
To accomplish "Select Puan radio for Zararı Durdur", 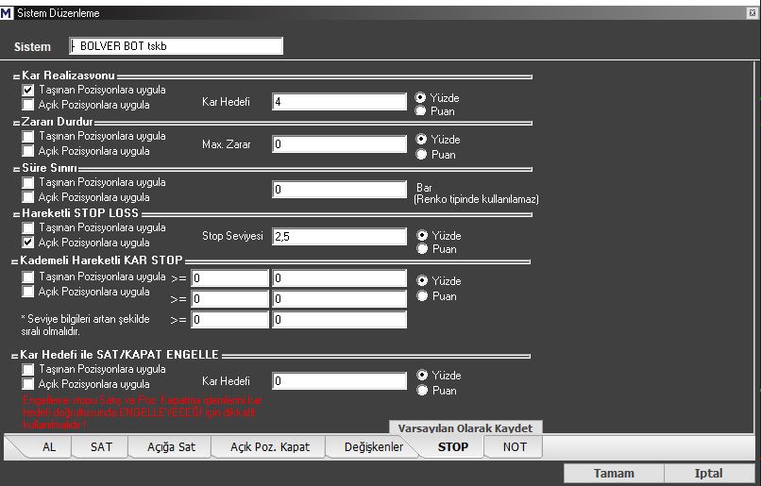I will pyautogui.click(x=421, y=154).
